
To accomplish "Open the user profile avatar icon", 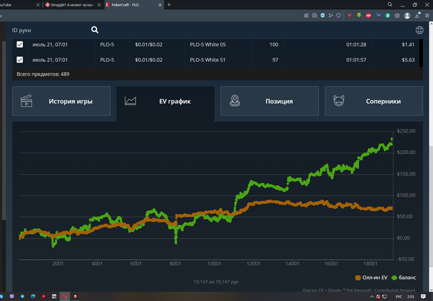I will pos(407,15).
